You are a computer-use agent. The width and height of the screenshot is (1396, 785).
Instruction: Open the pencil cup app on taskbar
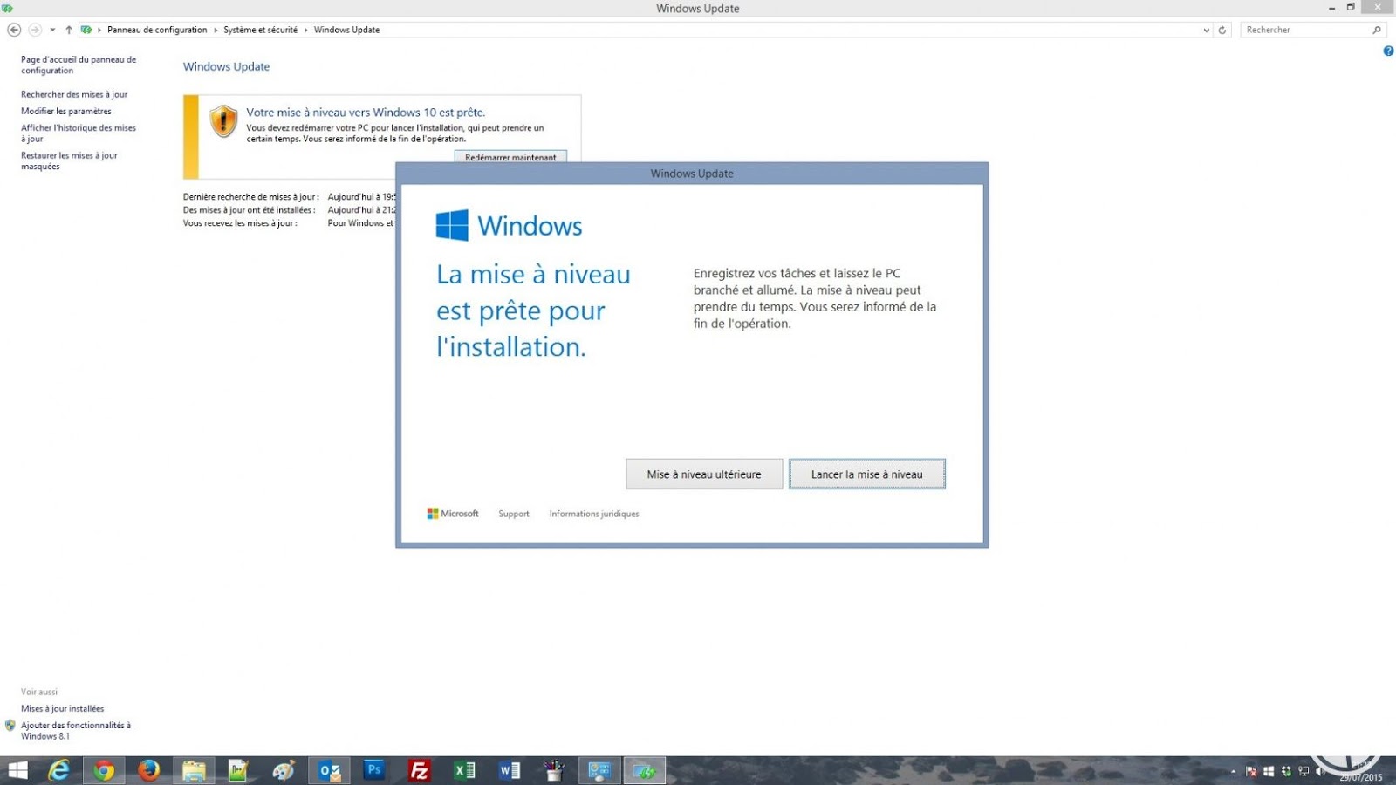[554, 770]
